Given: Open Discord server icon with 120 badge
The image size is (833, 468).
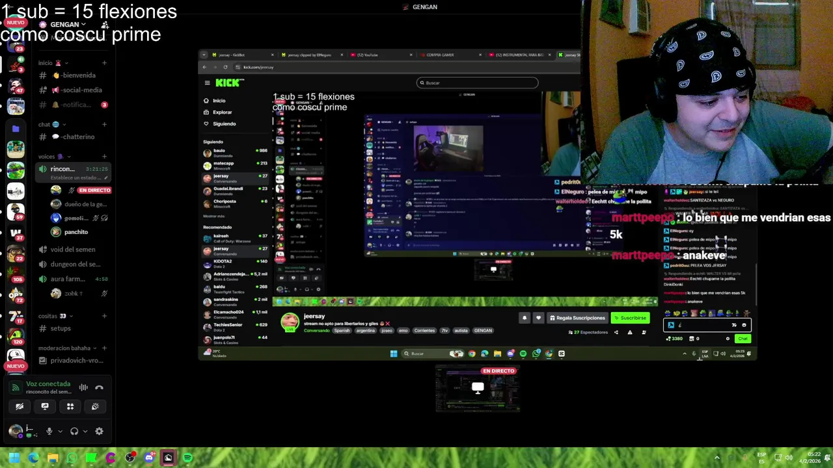Looking at the screenshot, I should click(x=16, y=336).
